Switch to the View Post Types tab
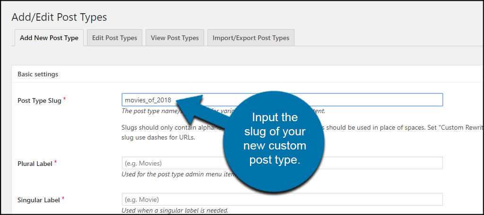Screen dimensions: 484x215 click(x=175, y=38)
